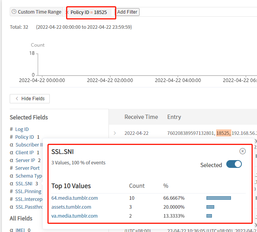Close the SSL.SNI popup
The width and height of the screenshot is (257, 232).
tap(243, 151)
